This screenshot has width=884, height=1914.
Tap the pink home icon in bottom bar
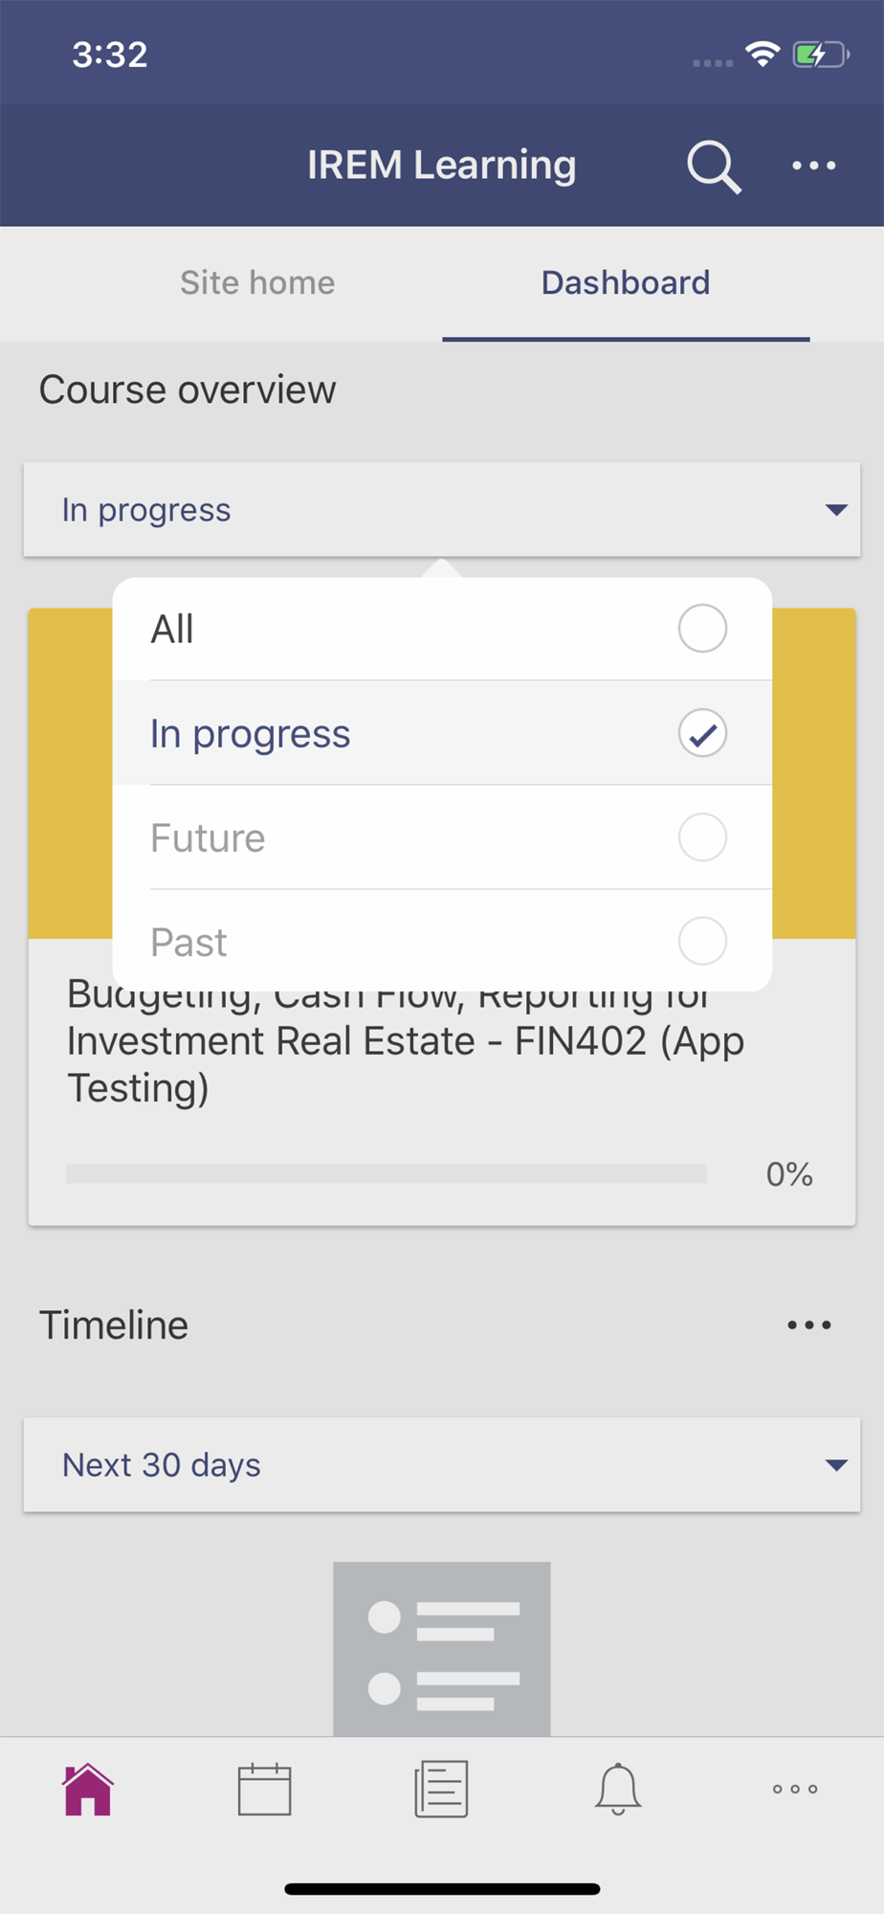tap(88, 1789)
